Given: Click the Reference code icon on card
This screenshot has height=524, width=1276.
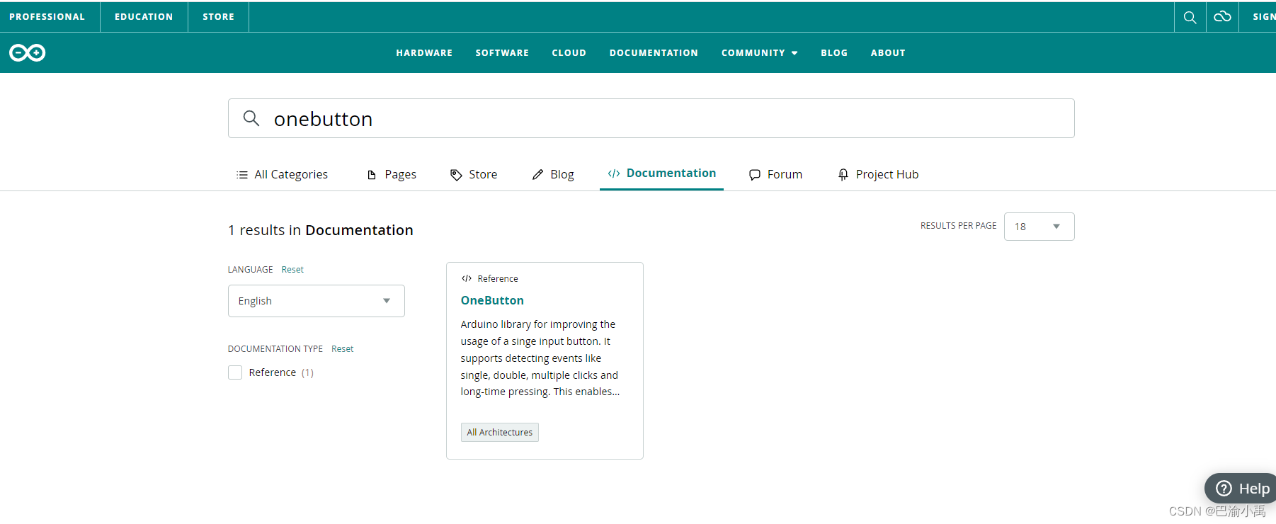Looking at the screenshot, I should point(467,278).
